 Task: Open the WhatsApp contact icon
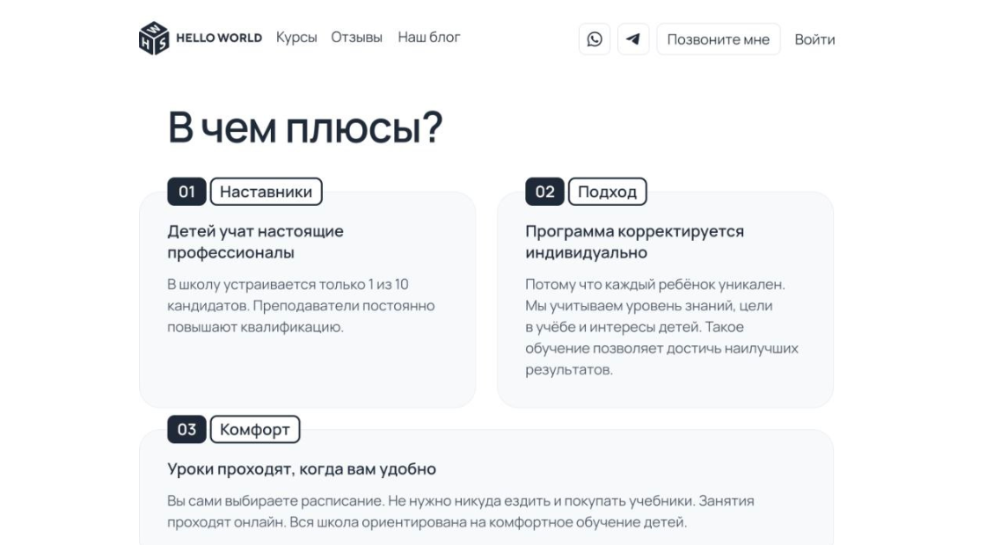point(595,40)
